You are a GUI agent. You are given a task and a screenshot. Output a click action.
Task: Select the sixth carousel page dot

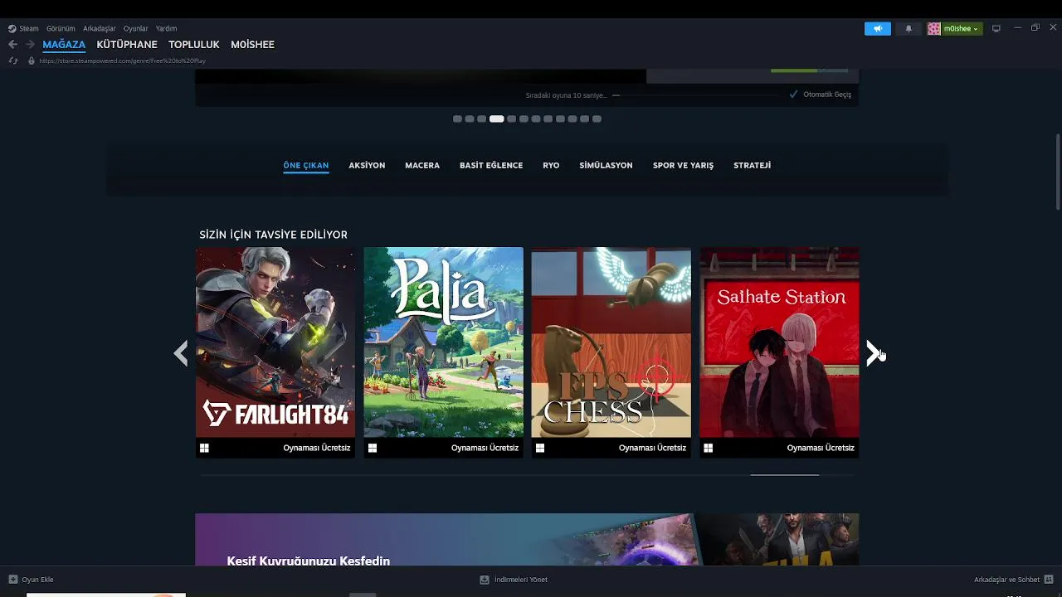pos(524,119)
